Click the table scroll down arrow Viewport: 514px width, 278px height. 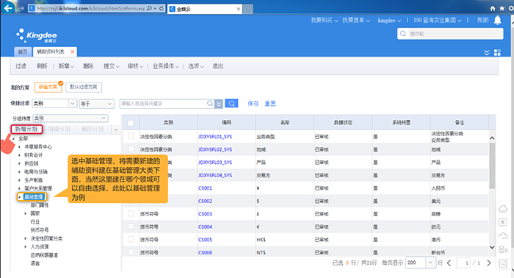point(492,247)
